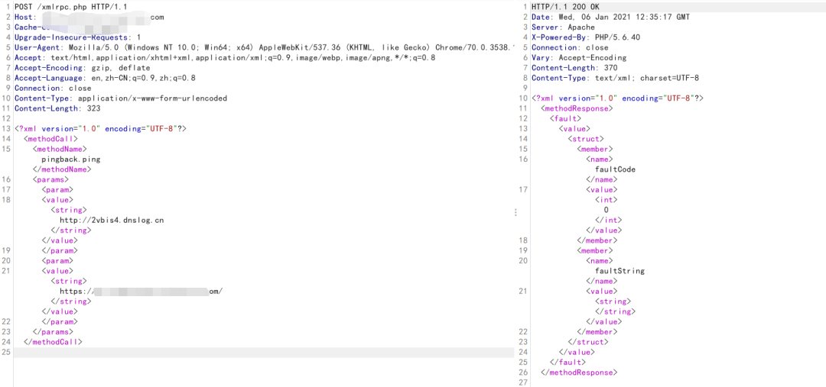This screenshot has height=387, width=826.
Task: Select the Date: Wed, 06 Jan 2021 header
Action: [610, 18]
